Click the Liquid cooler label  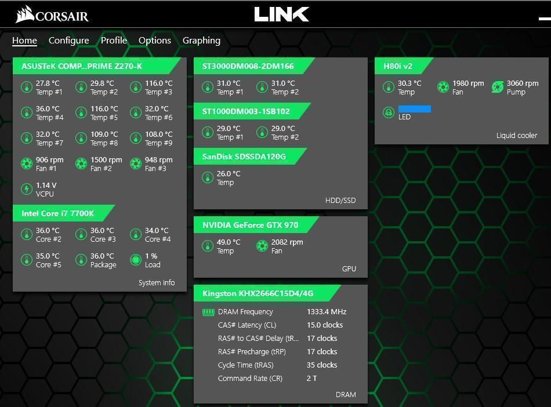(x=517, y=136)
